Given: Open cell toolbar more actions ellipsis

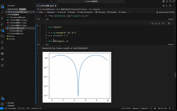Looking at the screenshot, I should pos(166,23).
